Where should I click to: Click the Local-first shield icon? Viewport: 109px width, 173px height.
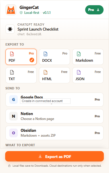point(21,13)
